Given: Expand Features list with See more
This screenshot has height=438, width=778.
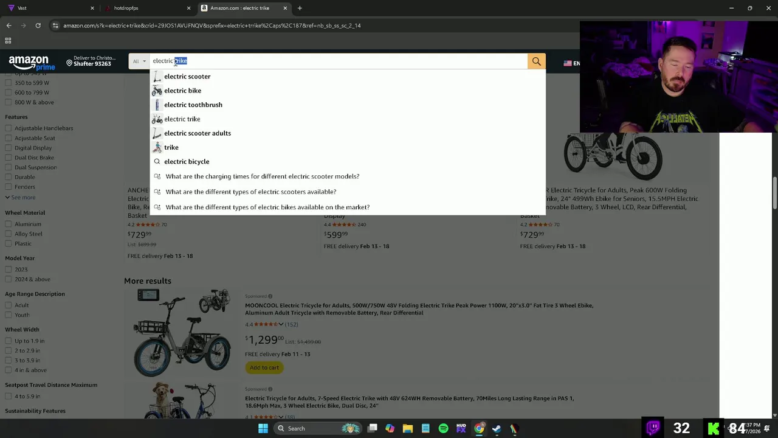Looking at the screenshot, I should point(20,197).
